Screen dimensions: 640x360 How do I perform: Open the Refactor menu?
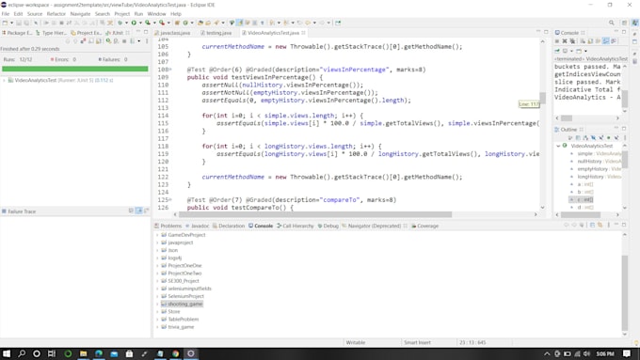(56, 14)
